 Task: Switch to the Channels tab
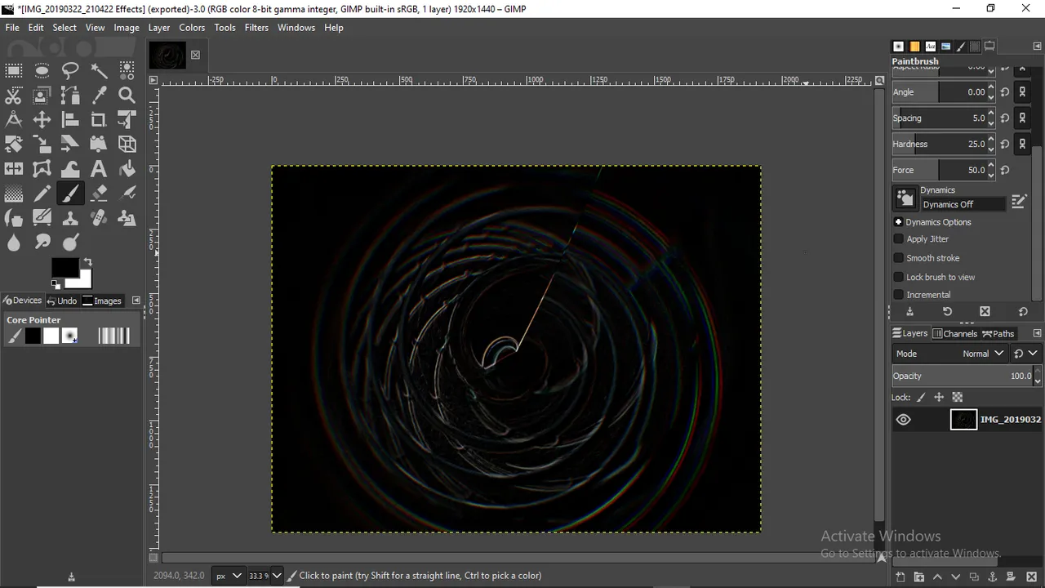[x=955, y=333]
